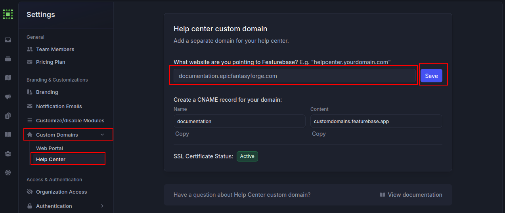Click the envelope icon beside Notification Emails
This screenshot has height=213, width=505.
click(x=30, y=106)
